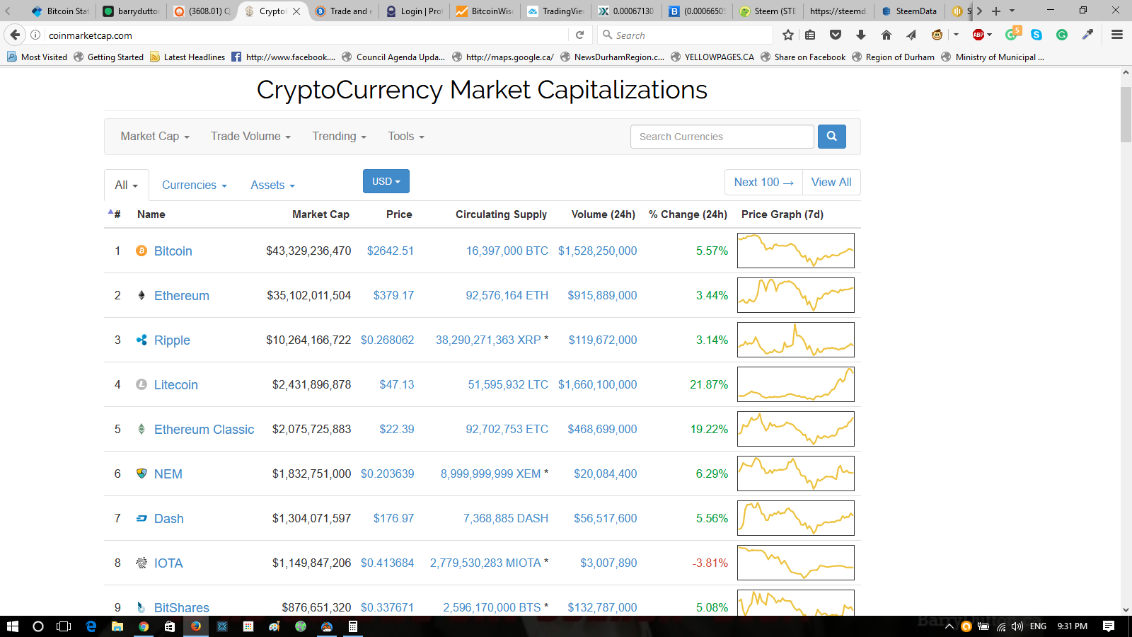
Task: Reload the coinmarketcap page
Action: coord(579,35)
